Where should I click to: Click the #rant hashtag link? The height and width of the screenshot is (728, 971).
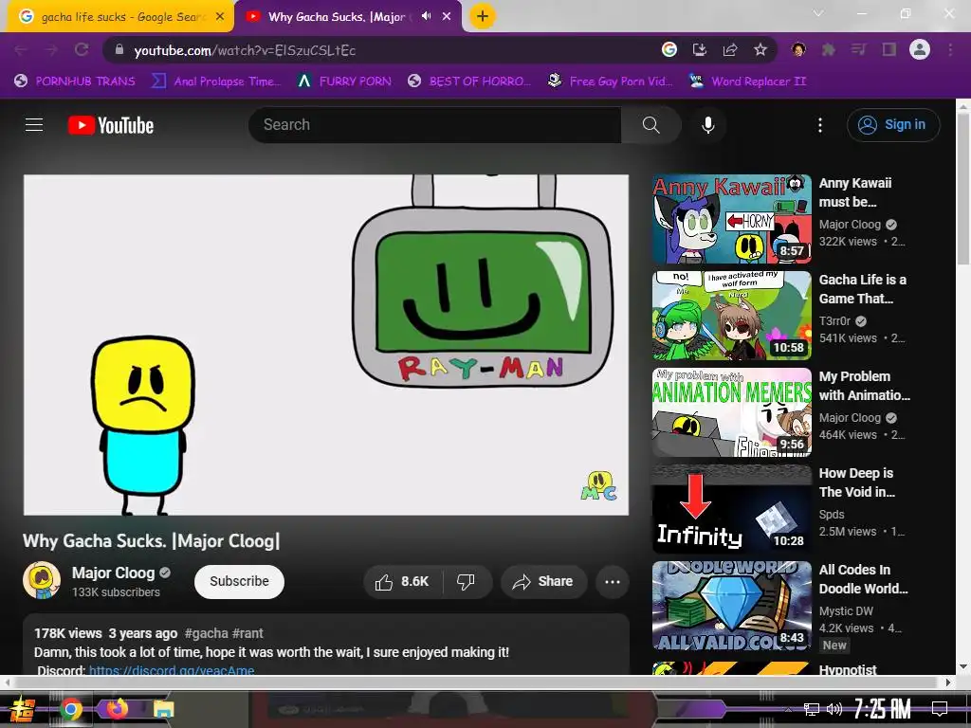click(x=247, y=633)
